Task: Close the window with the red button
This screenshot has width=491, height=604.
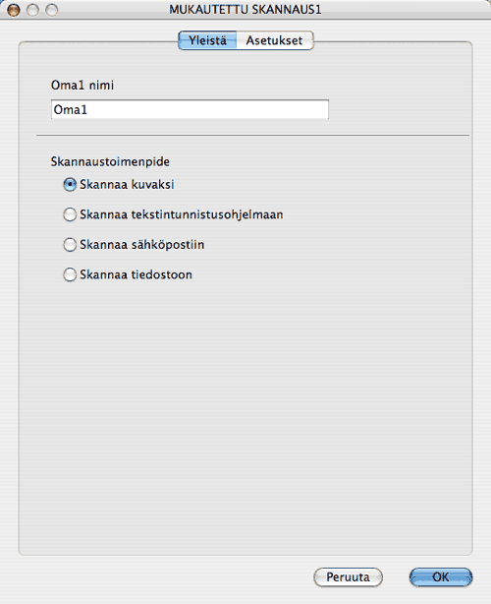Action: pos(14,10)
